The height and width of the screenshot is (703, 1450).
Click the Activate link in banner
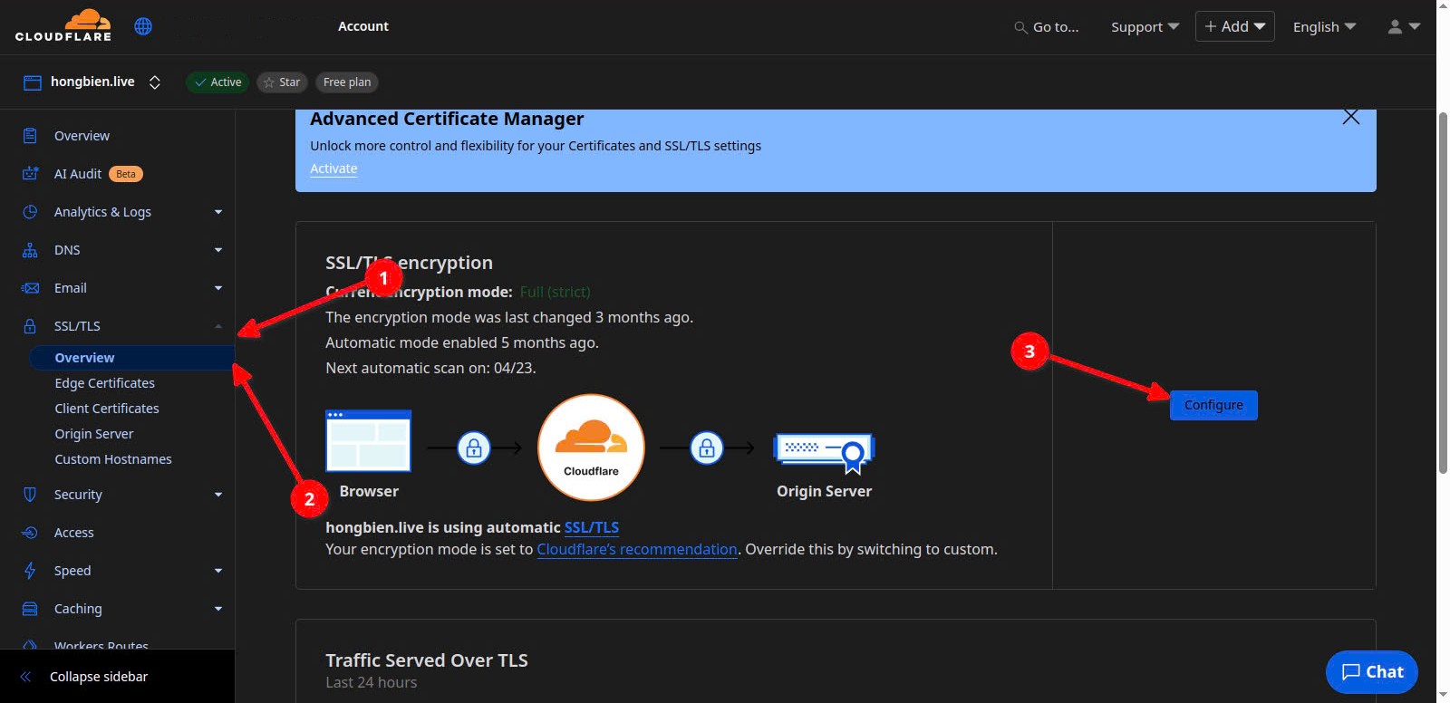click(333, 169)
